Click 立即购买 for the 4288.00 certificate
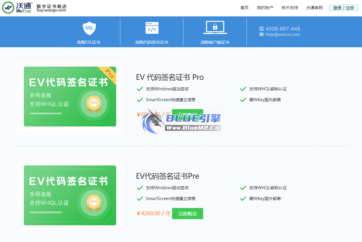The image size is (362, 242). point(188,214)
